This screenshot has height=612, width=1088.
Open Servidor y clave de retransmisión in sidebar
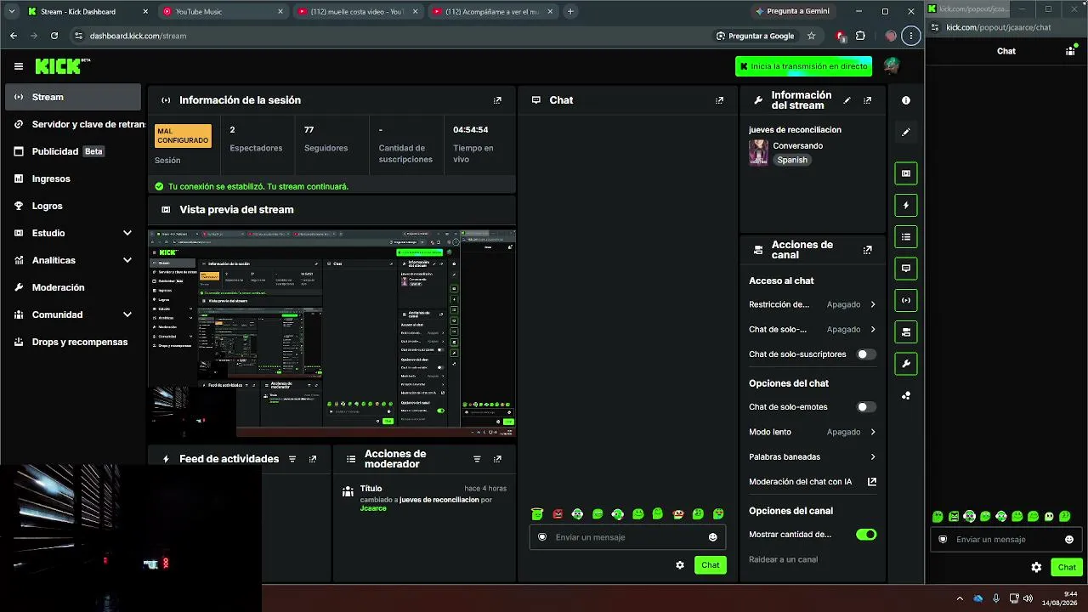coord(73,124)
